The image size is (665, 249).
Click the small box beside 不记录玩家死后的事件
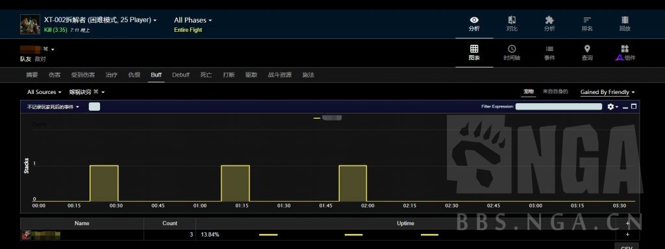pyautogui.click(x=94, y=107)
